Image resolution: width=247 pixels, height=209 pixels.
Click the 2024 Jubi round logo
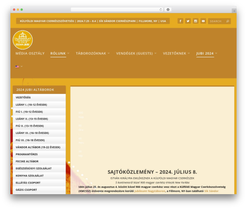point(23,40)
